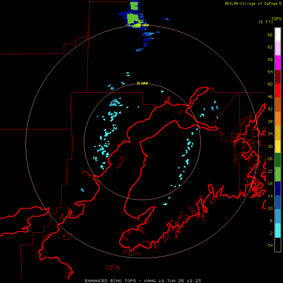Click the black TH threshold swatch
Image resolution: width=283 pixels, height=283 pixels.
(278, 245)
